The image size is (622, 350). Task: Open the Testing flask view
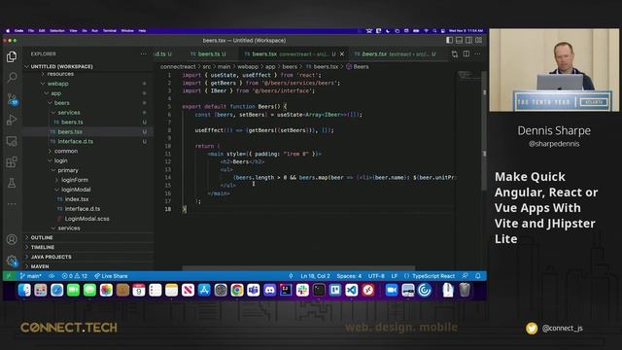[x=12, y=183]
